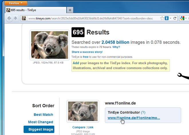Open the Firefox application menu

pos(16,3)
